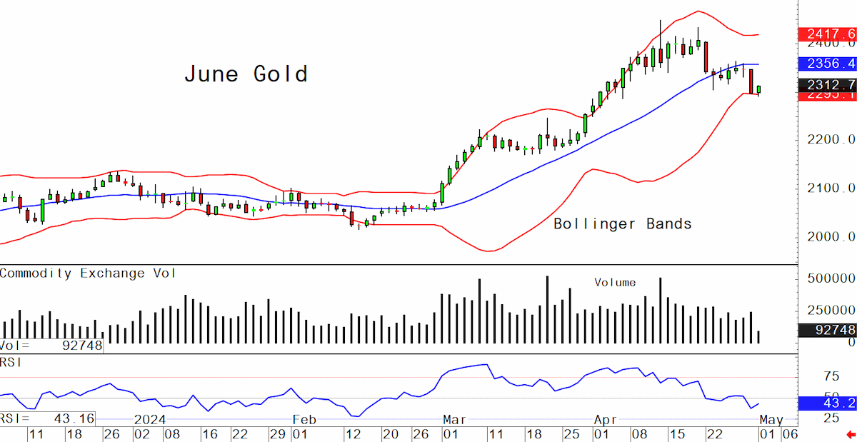
Task: Click the Vol= 92748 readout box
Action: (x=51, y=346)
